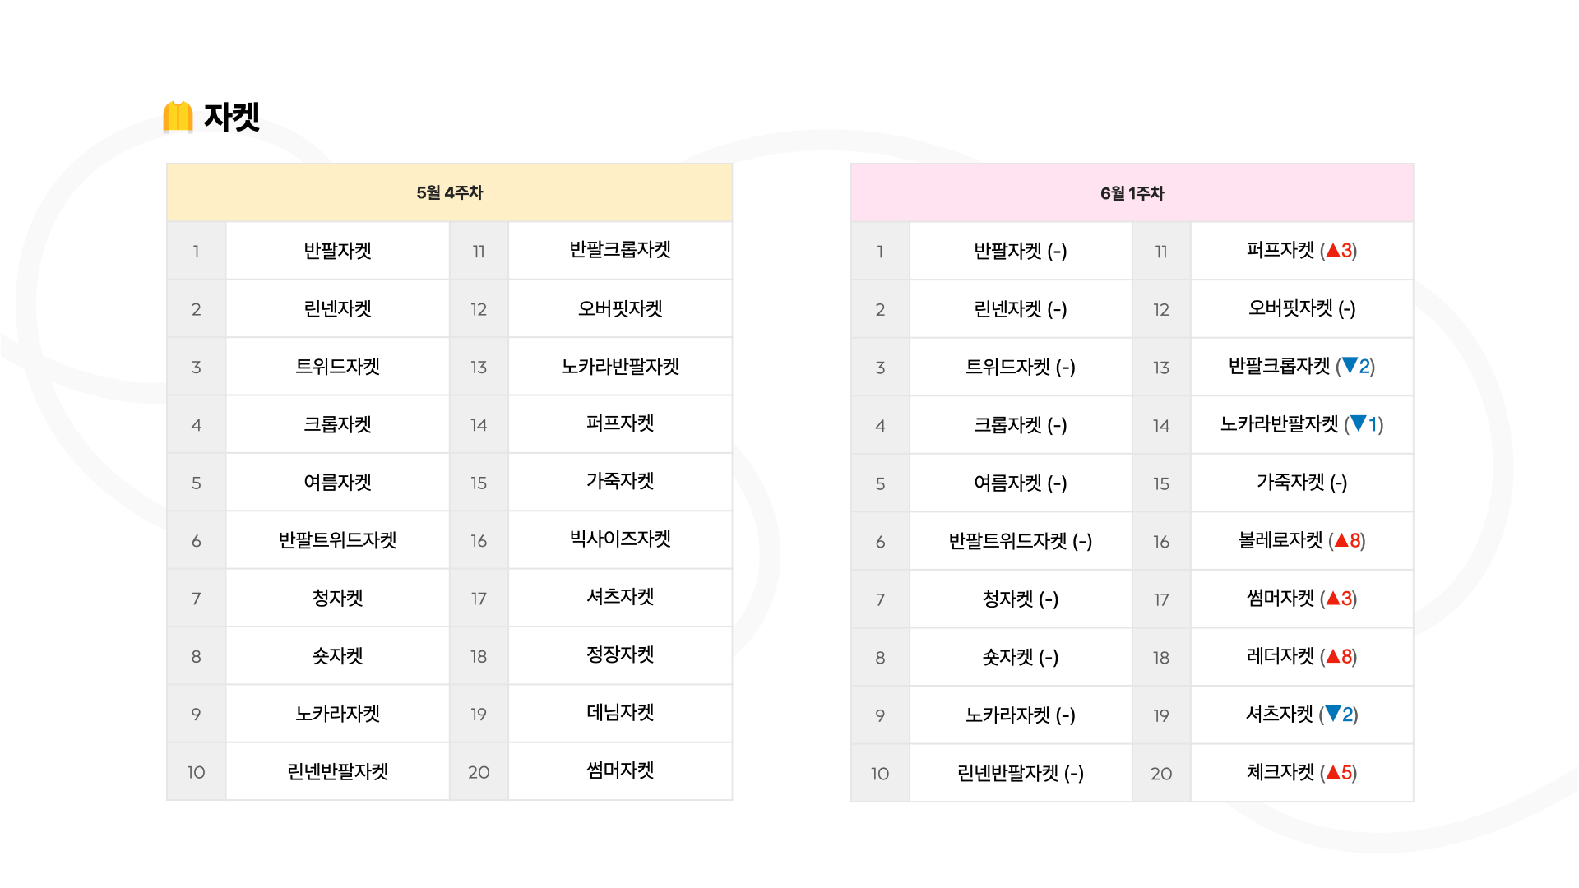The image size is (1579, 888).
Task: Click the 정장자켓 cell at rank 18
Action: pos(620,655)
